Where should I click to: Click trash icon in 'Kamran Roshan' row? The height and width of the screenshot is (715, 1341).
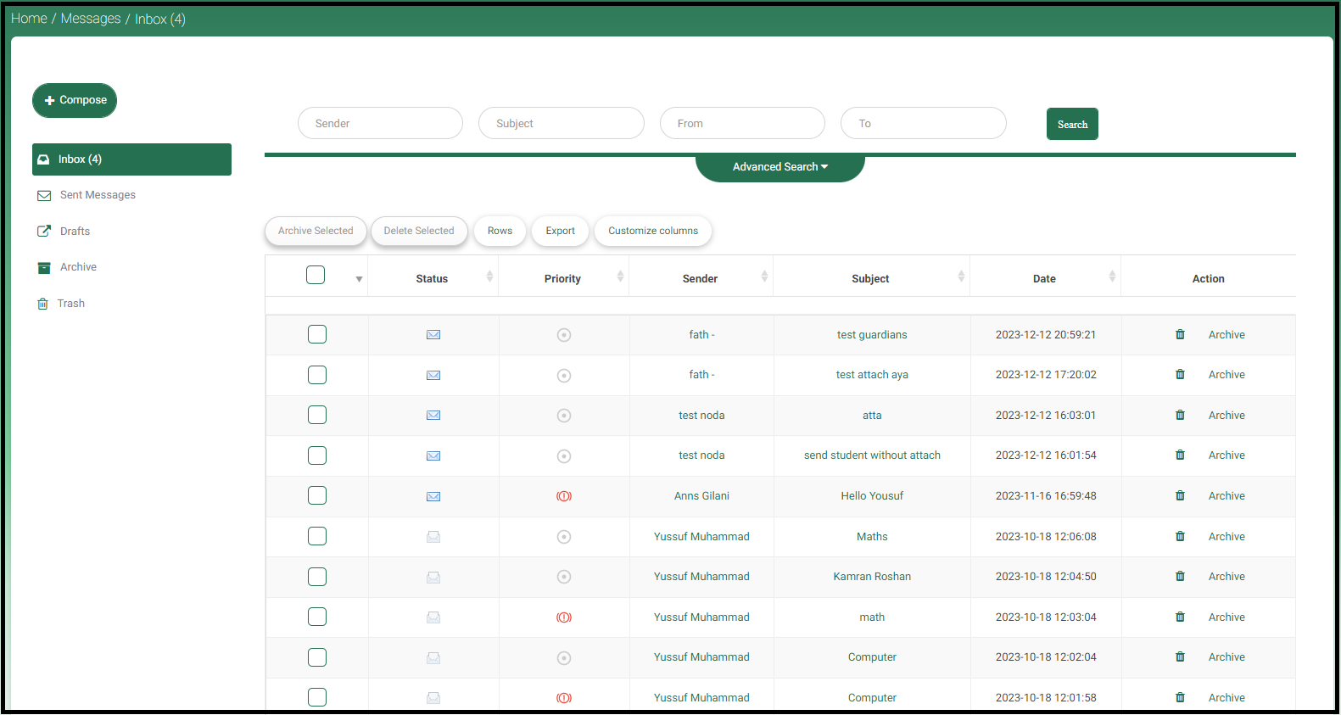click(x=1180, y=576)
